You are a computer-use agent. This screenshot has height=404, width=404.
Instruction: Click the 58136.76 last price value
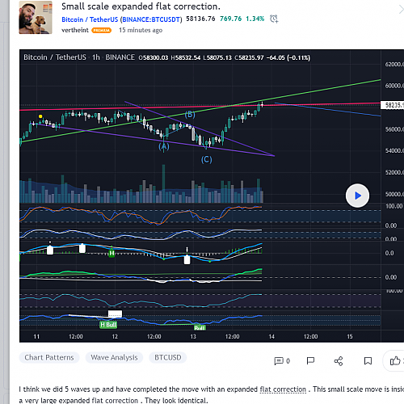200,19
